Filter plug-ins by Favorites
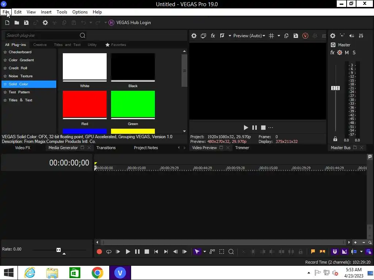The height and width of the screenshot is (280, 374). (x=116, y=45)
